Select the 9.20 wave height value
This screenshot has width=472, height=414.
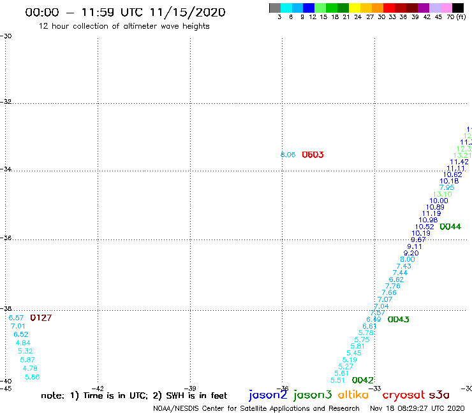(x=411, y=253)
